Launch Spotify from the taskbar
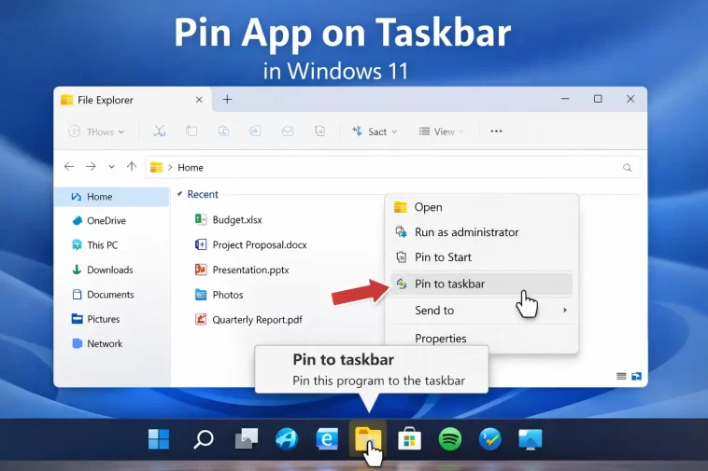 click(x=449, y=439)
